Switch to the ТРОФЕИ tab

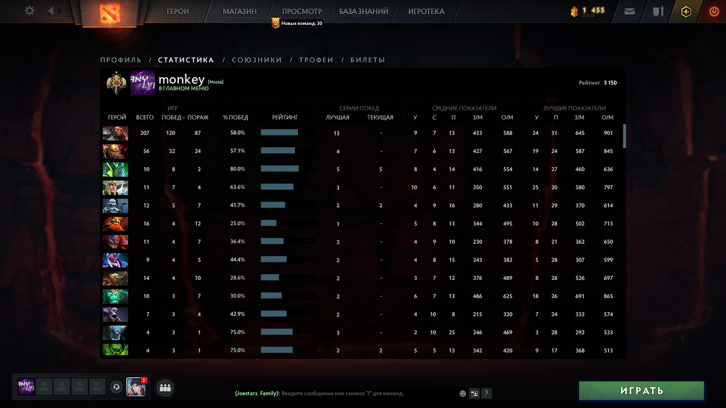pos(316,59)
